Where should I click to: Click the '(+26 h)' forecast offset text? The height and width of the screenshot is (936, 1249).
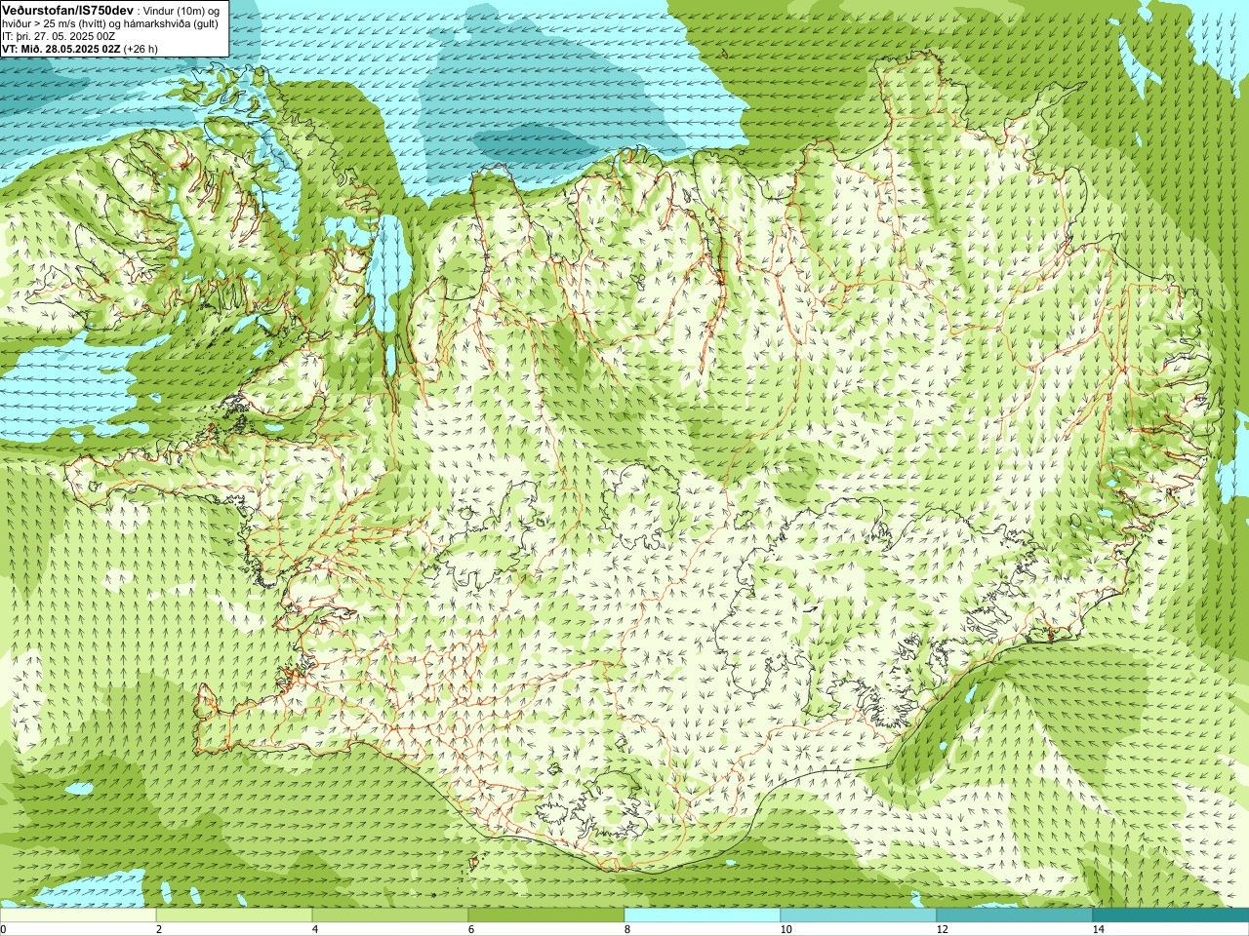pos(141,49)
